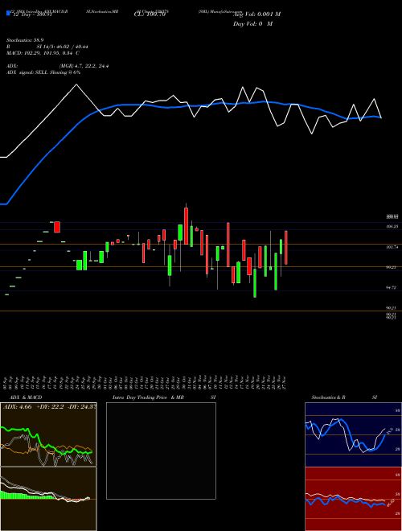Click the 'SI 14/3: 46.02 / 49.44' values
The height and width of the screenshot is (531, 402).
click(63, 47)
